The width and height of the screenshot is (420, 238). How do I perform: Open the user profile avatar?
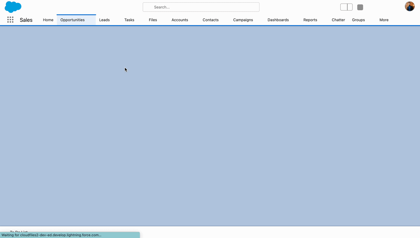[409, 6]
